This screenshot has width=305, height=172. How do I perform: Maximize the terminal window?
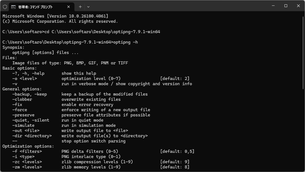point(286,6)
